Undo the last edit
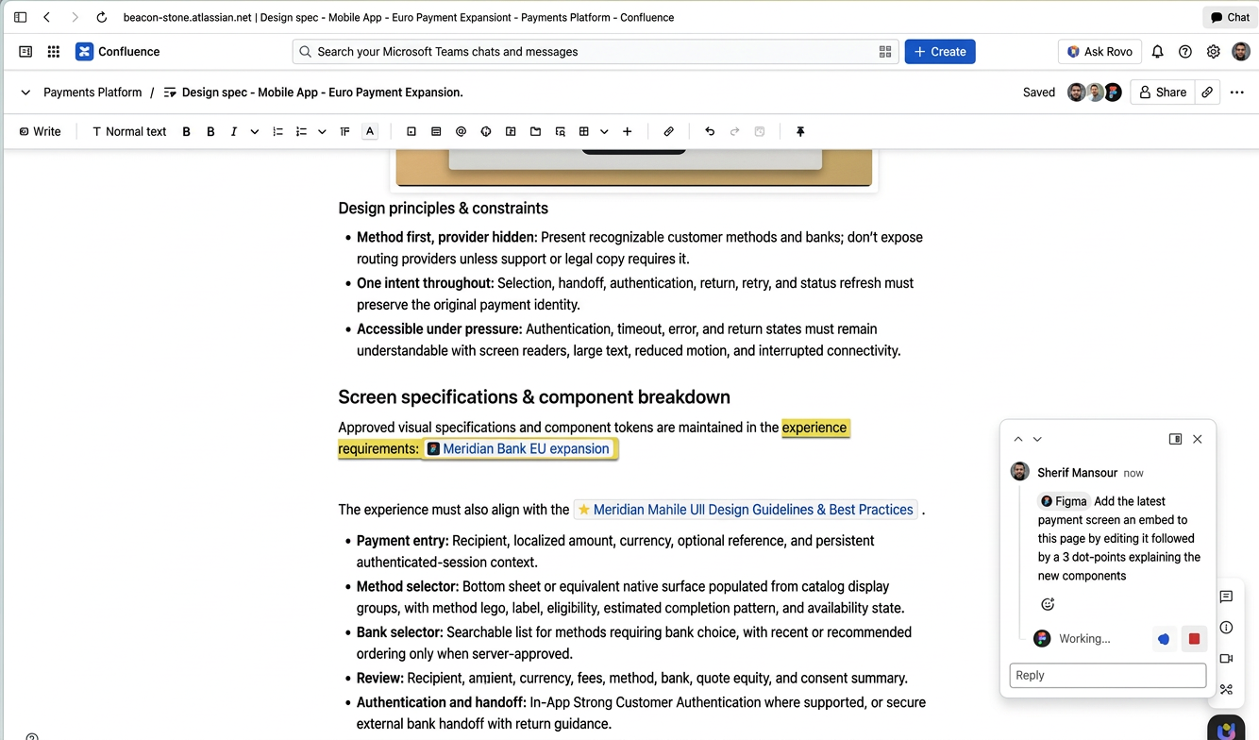 coord(710,131)
